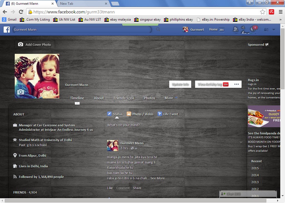The width and height of the screenshot is (285, 203).
Task: Open the About tab
Action: tap(99, 98)
